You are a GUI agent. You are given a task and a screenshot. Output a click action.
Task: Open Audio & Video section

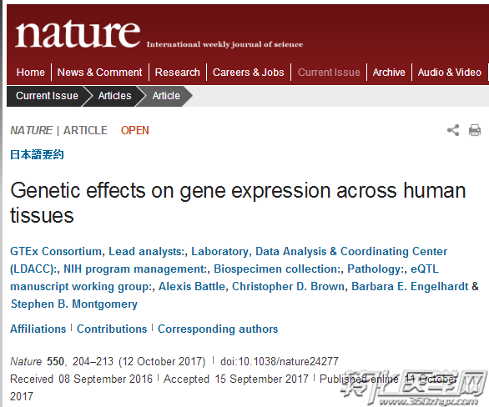pyautogui.click(x=450, y=73)
